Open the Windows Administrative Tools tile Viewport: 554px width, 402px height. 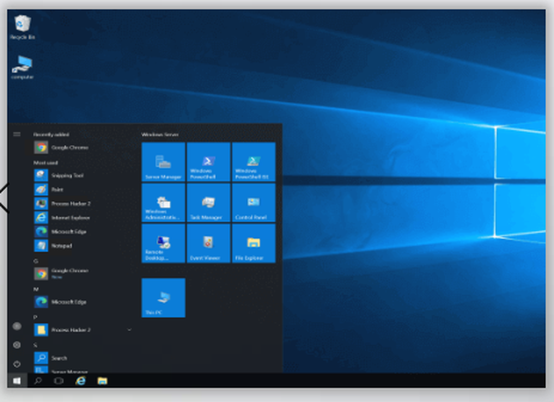click(x=163, y=203)
